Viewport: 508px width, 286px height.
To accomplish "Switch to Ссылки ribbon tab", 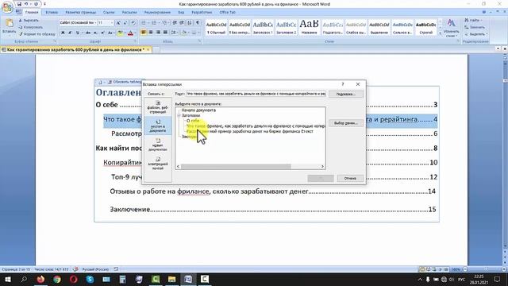I will coord(109,13).
